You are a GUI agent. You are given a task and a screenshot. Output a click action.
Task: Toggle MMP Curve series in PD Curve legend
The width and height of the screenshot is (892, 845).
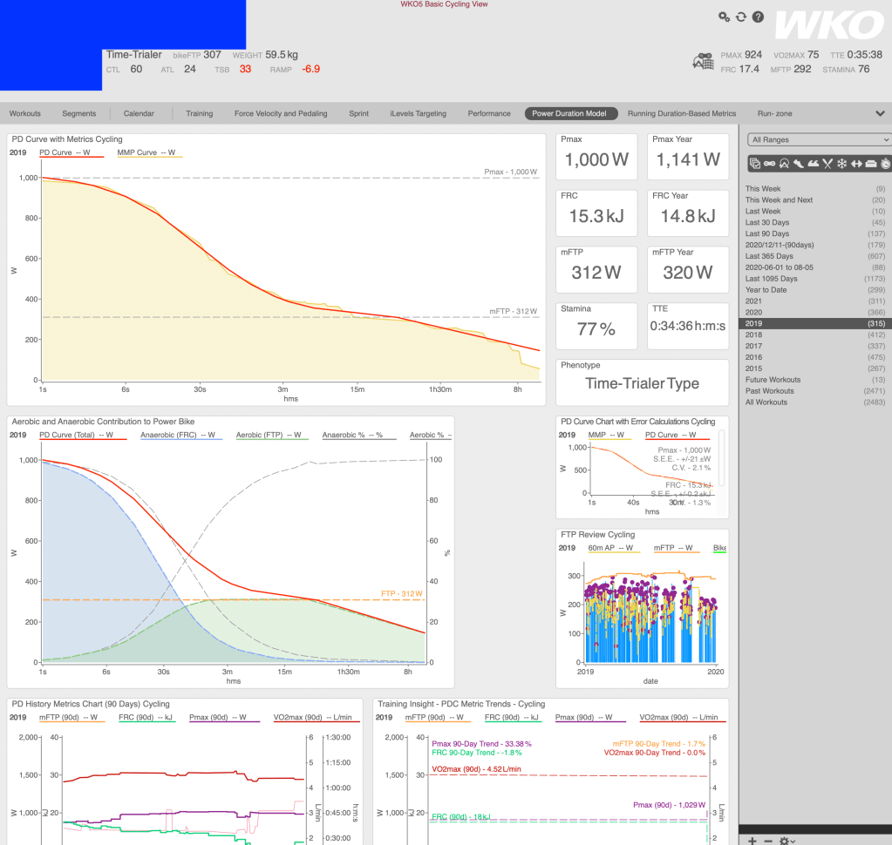pos(150,152)
